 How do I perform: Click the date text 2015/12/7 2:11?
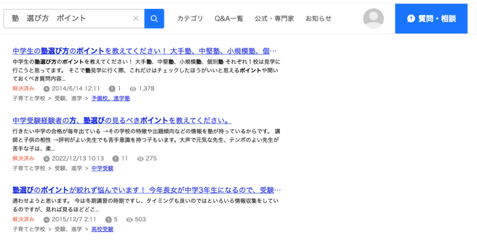(x=74, y=219)
